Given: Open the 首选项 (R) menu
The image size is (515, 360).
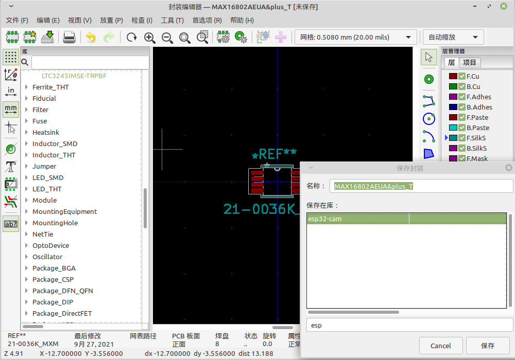Looking at the screenshot, I should 207,21.
